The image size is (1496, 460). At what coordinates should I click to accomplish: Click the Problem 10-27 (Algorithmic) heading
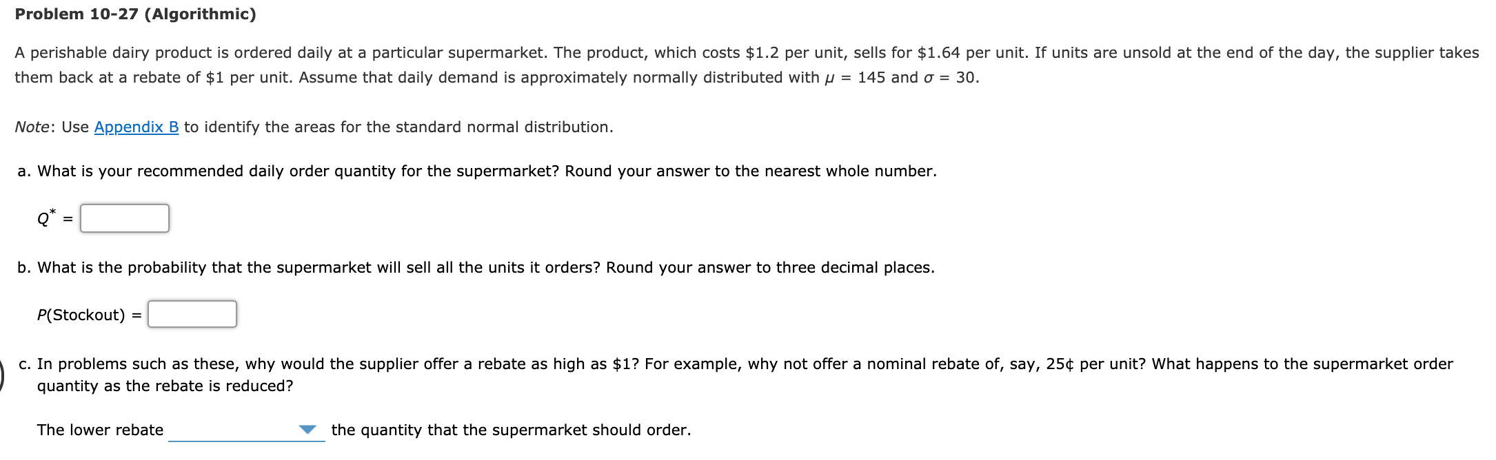137,12
